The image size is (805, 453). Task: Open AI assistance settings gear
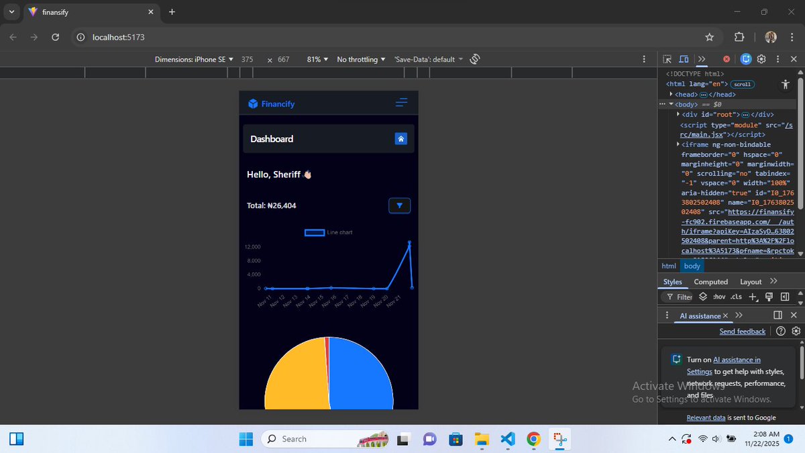click(796, 331)
